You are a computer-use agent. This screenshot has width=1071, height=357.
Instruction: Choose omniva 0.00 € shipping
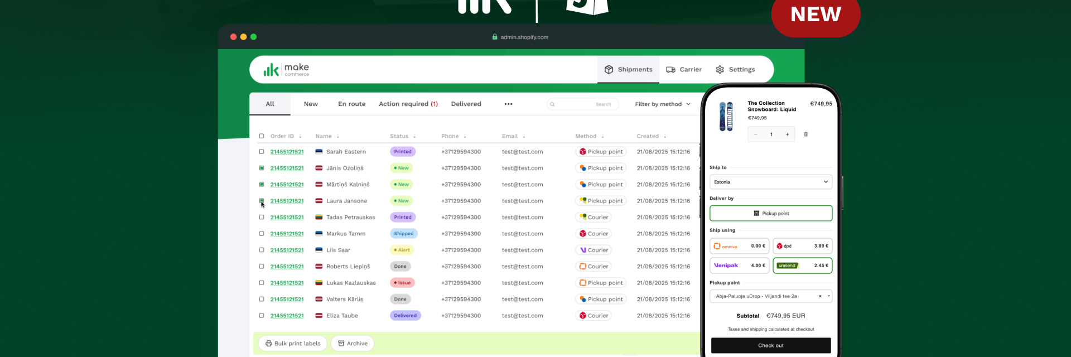click(x=740, y=246)
